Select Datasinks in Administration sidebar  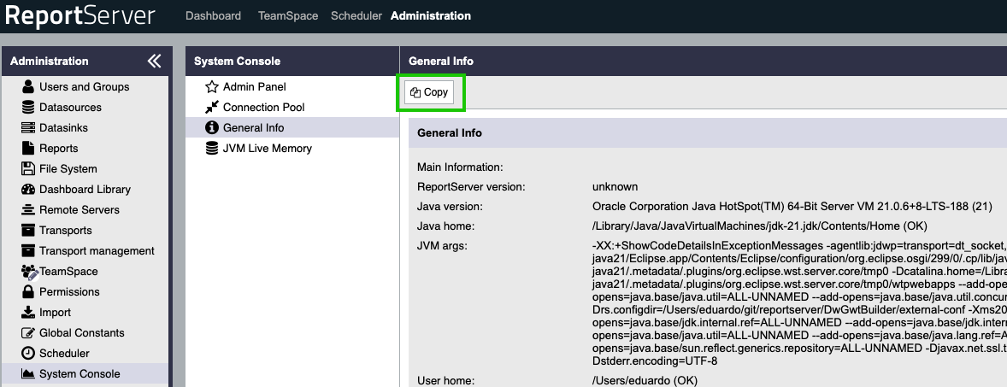pos(63,127)
